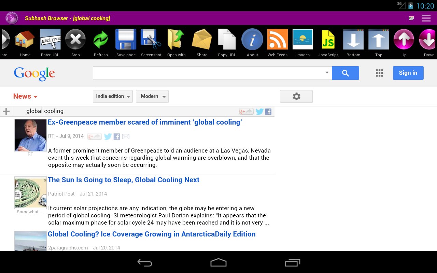The height and width of the screenshot is (273, 437).
Task: Click the Sign in button
Action: tap(408, 73)
